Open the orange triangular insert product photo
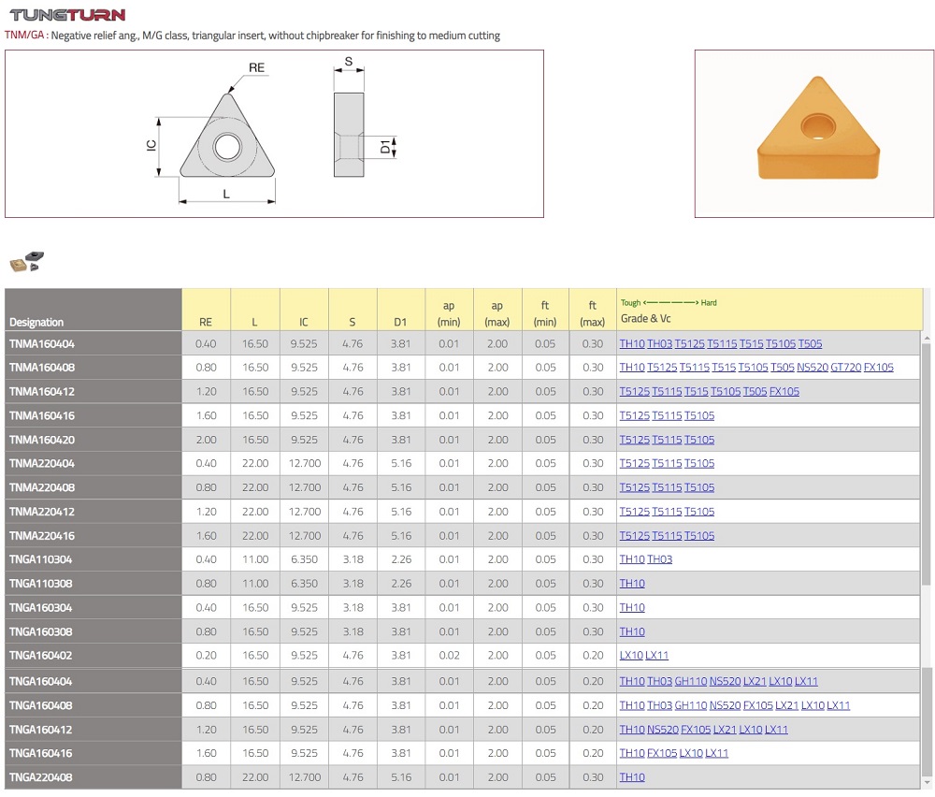 pyautogui.click(x=818, y=128)
